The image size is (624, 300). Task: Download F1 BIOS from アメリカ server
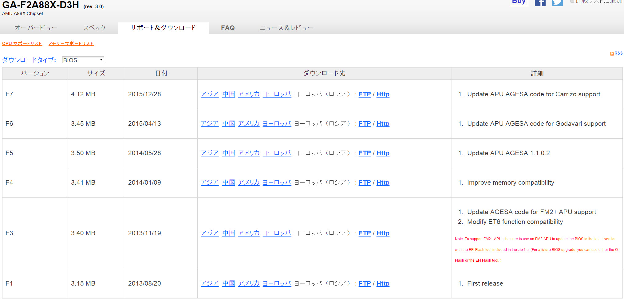tap(249, 283)
